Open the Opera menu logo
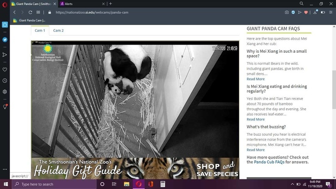Image resolution: width=336 pixels, height=189 pixels. point(5,5)
